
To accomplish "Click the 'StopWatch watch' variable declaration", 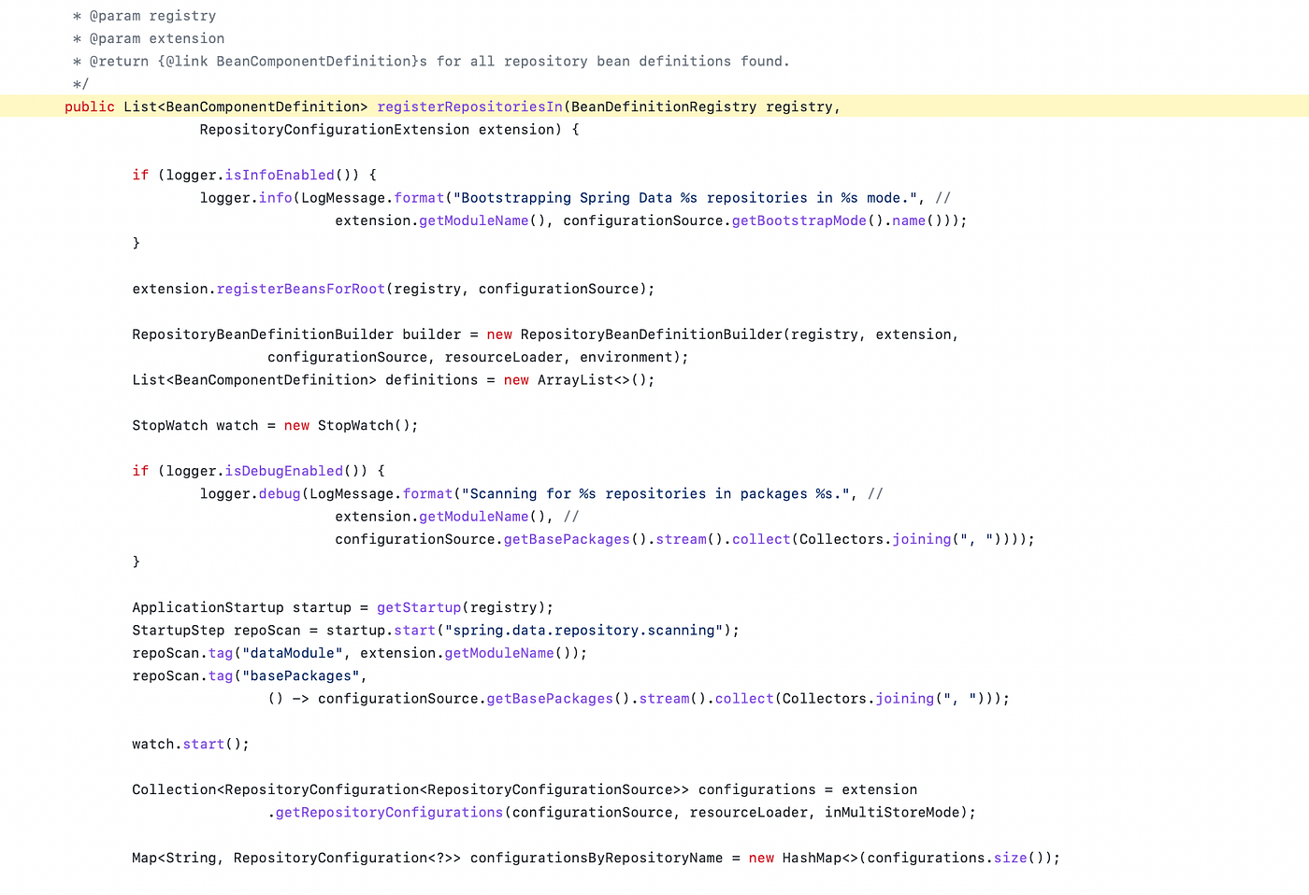I will pos(195,426).
